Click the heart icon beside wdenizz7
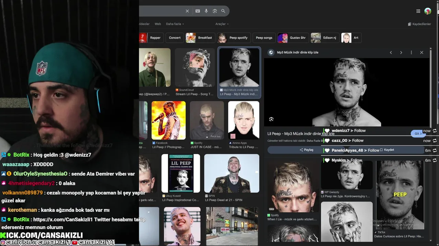The image size is (439, 246). pos(327,131)
